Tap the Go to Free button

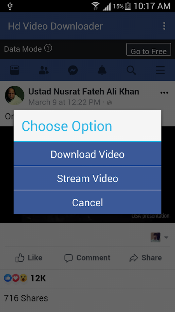click(149, 50)
